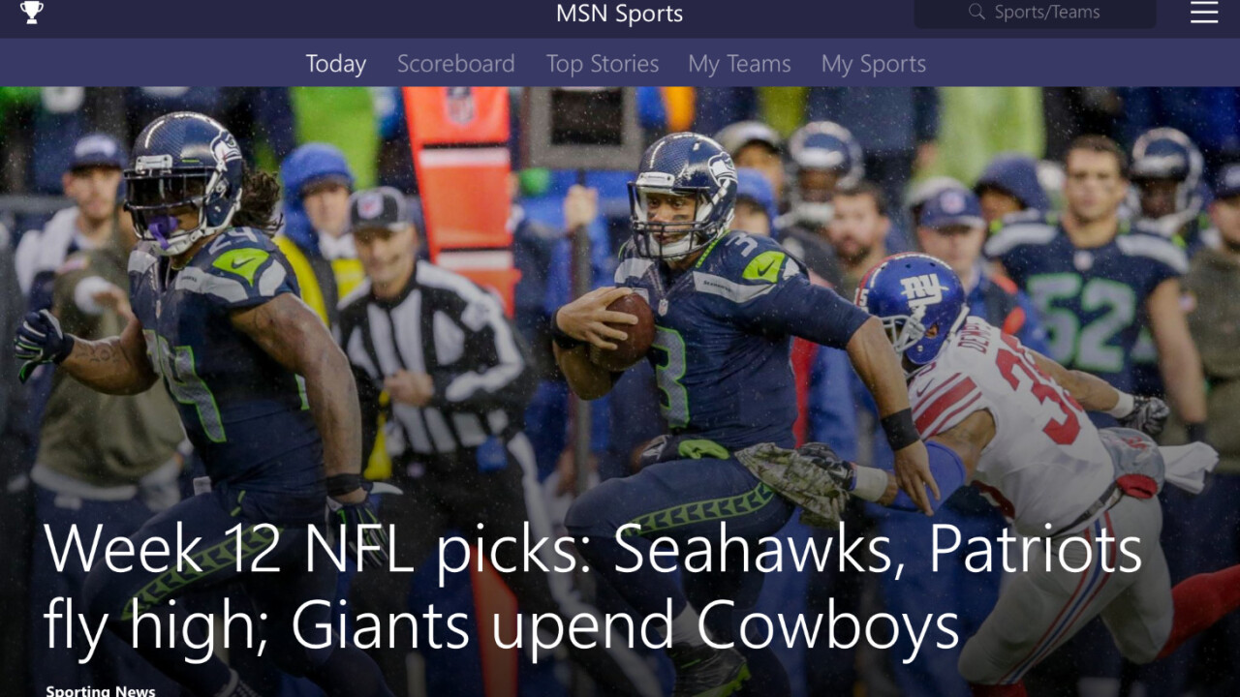Open the hamburger menu icon

1204,13
